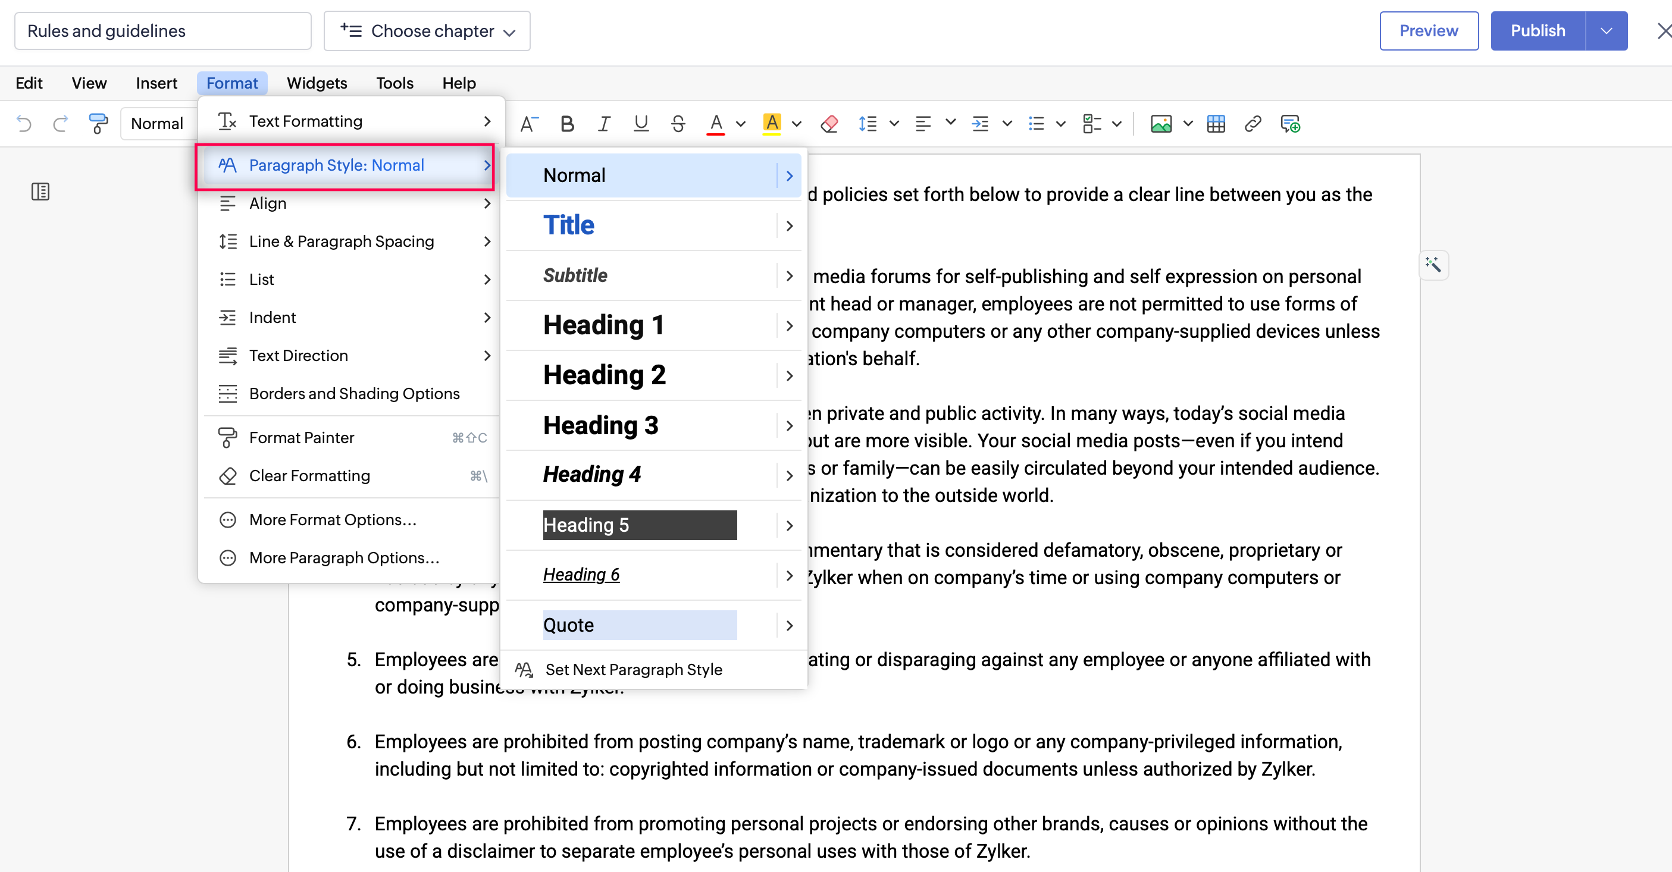Toggle strikethrough formatting
This screenshot has width=1672, height=872.
coord(678,123)
